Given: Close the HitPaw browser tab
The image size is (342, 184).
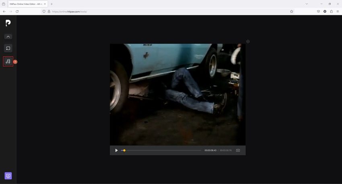Looking at the screenshot, I should 45,4.
